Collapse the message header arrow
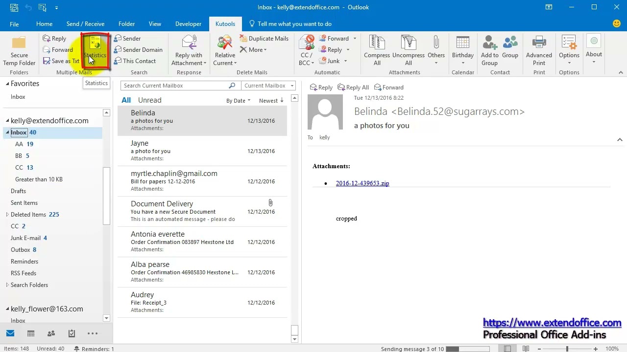The height and width of the screenshot is (352, 627). tap(620, 140)
